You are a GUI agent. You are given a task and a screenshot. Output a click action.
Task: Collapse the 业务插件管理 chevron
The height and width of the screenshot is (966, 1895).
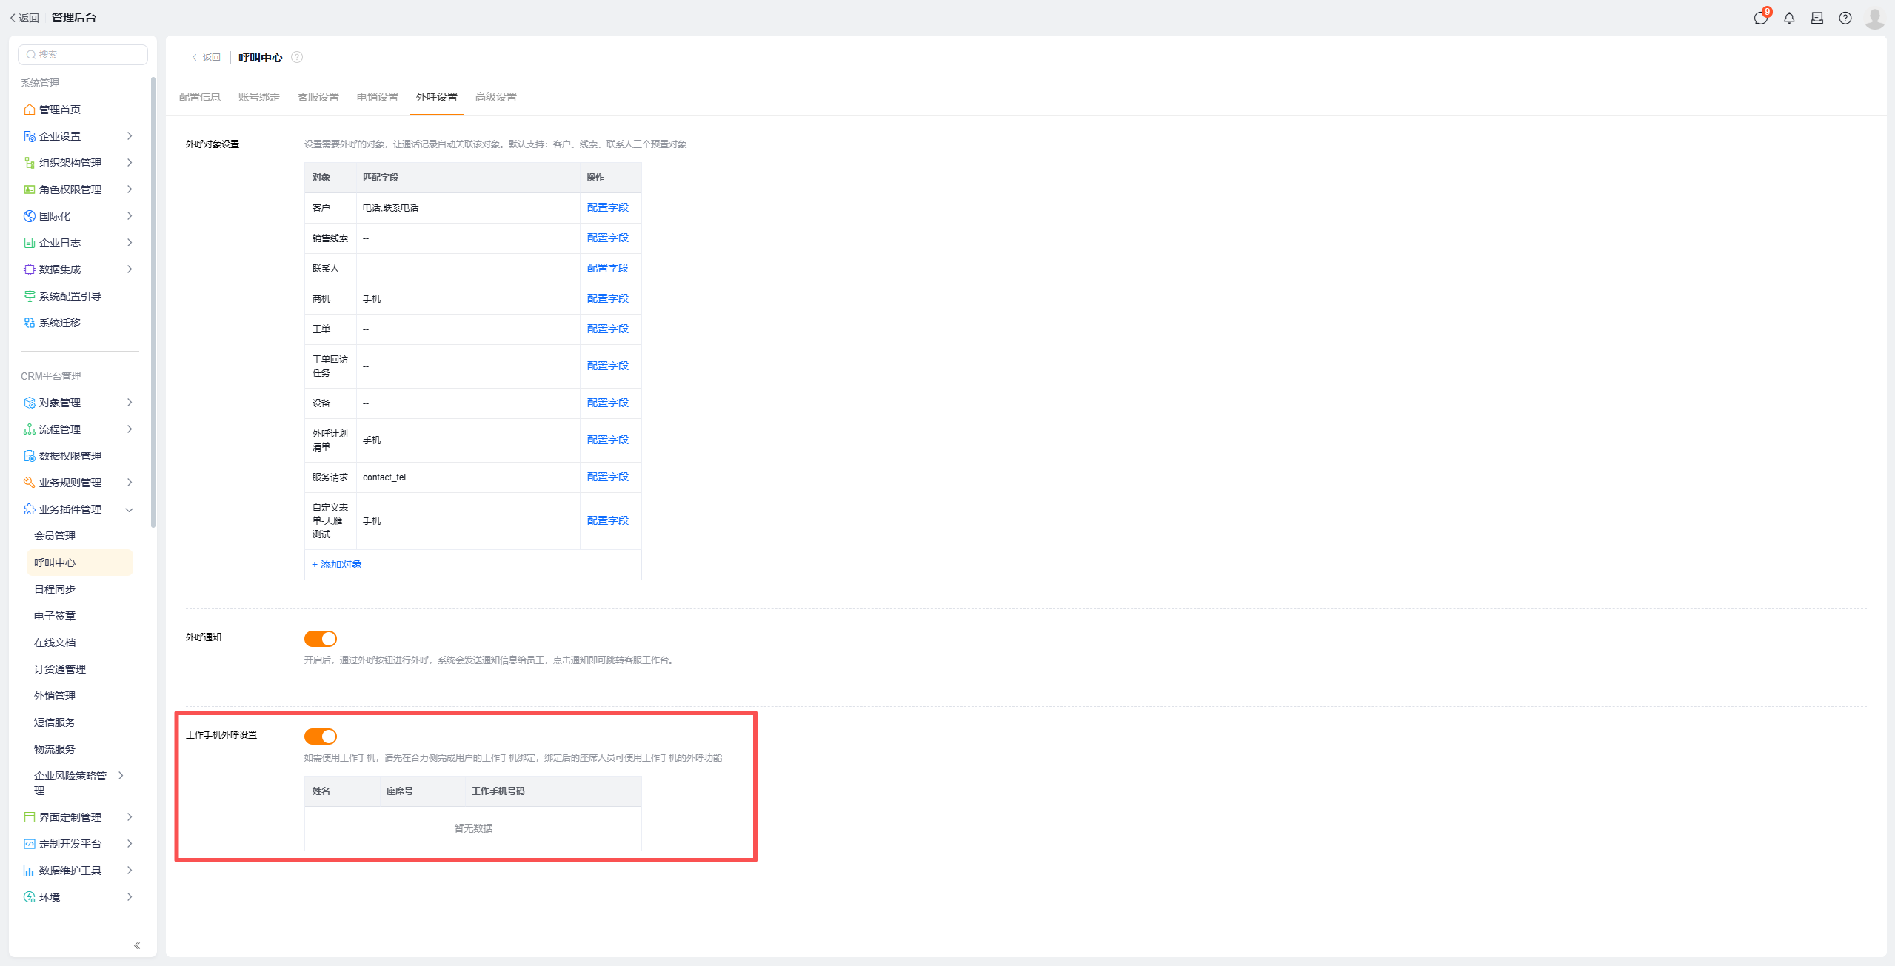[130, 509]
